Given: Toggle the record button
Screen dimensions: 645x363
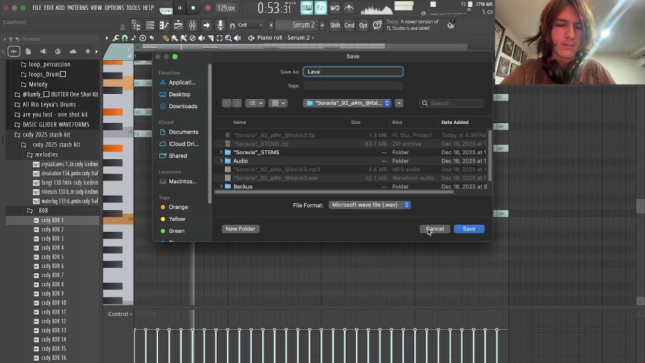Looking at the screenshot, I should coord(208,8).
